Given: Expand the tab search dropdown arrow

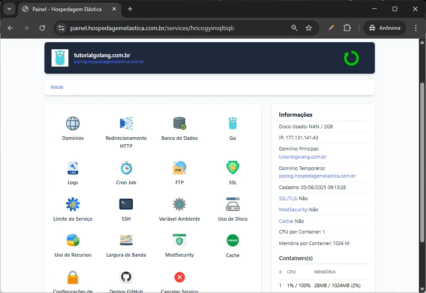Looking at the screenshot, I should coord(9,9).
